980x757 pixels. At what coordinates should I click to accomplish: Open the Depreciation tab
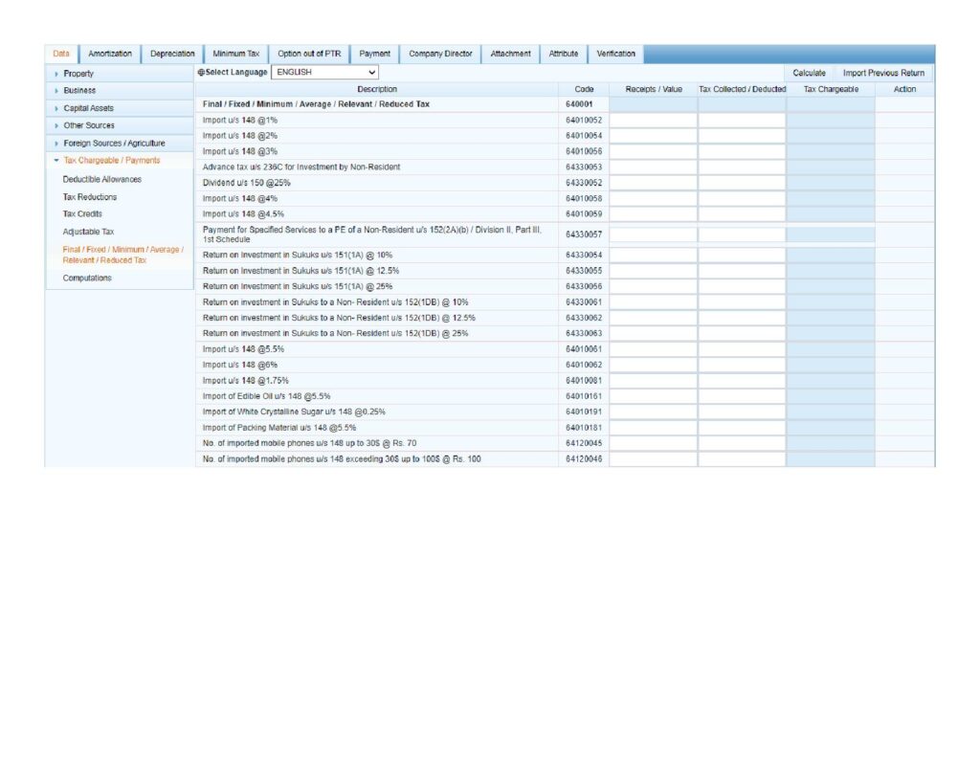click(172, 54)
